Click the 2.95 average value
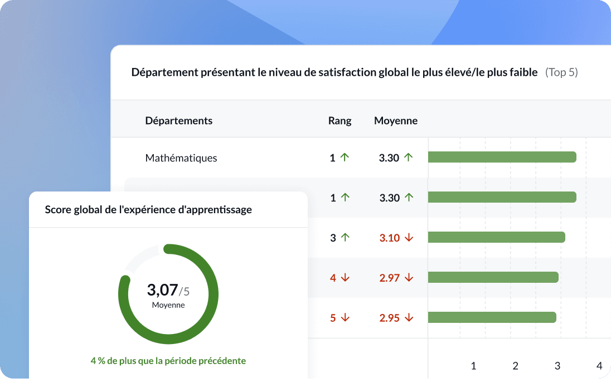 tap(390, 318)
